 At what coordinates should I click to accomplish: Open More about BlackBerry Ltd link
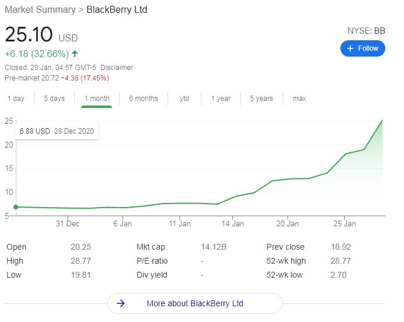tap(195, 303)
